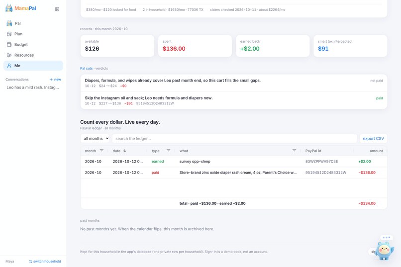Click the export CSV button
401x267 pixels.
(x=373, y=139)
